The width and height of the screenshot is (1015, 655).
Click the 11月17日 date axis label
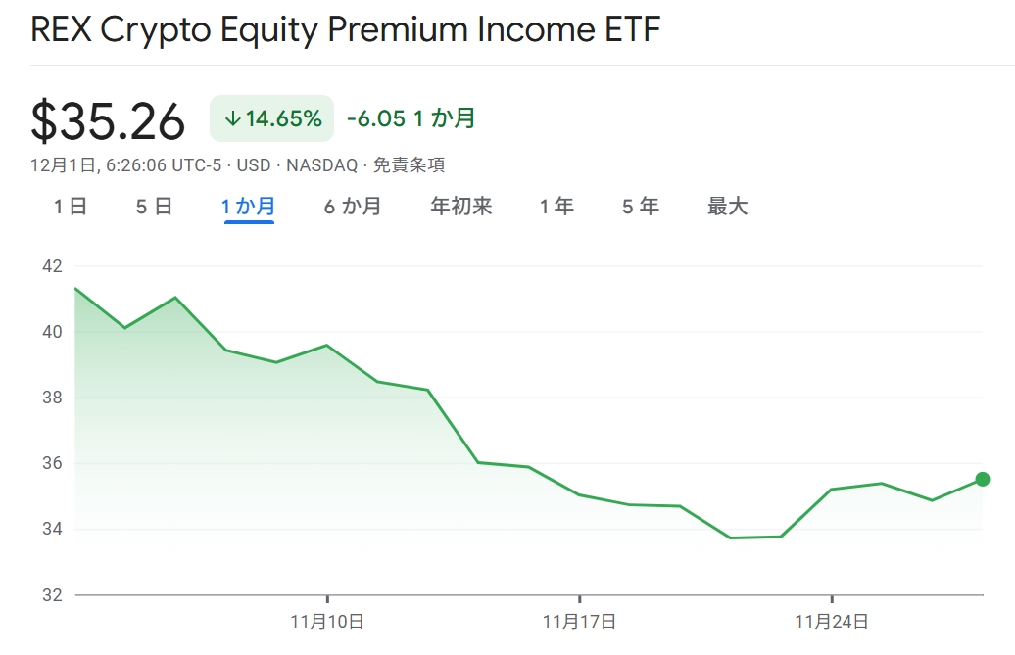(579, 621)
